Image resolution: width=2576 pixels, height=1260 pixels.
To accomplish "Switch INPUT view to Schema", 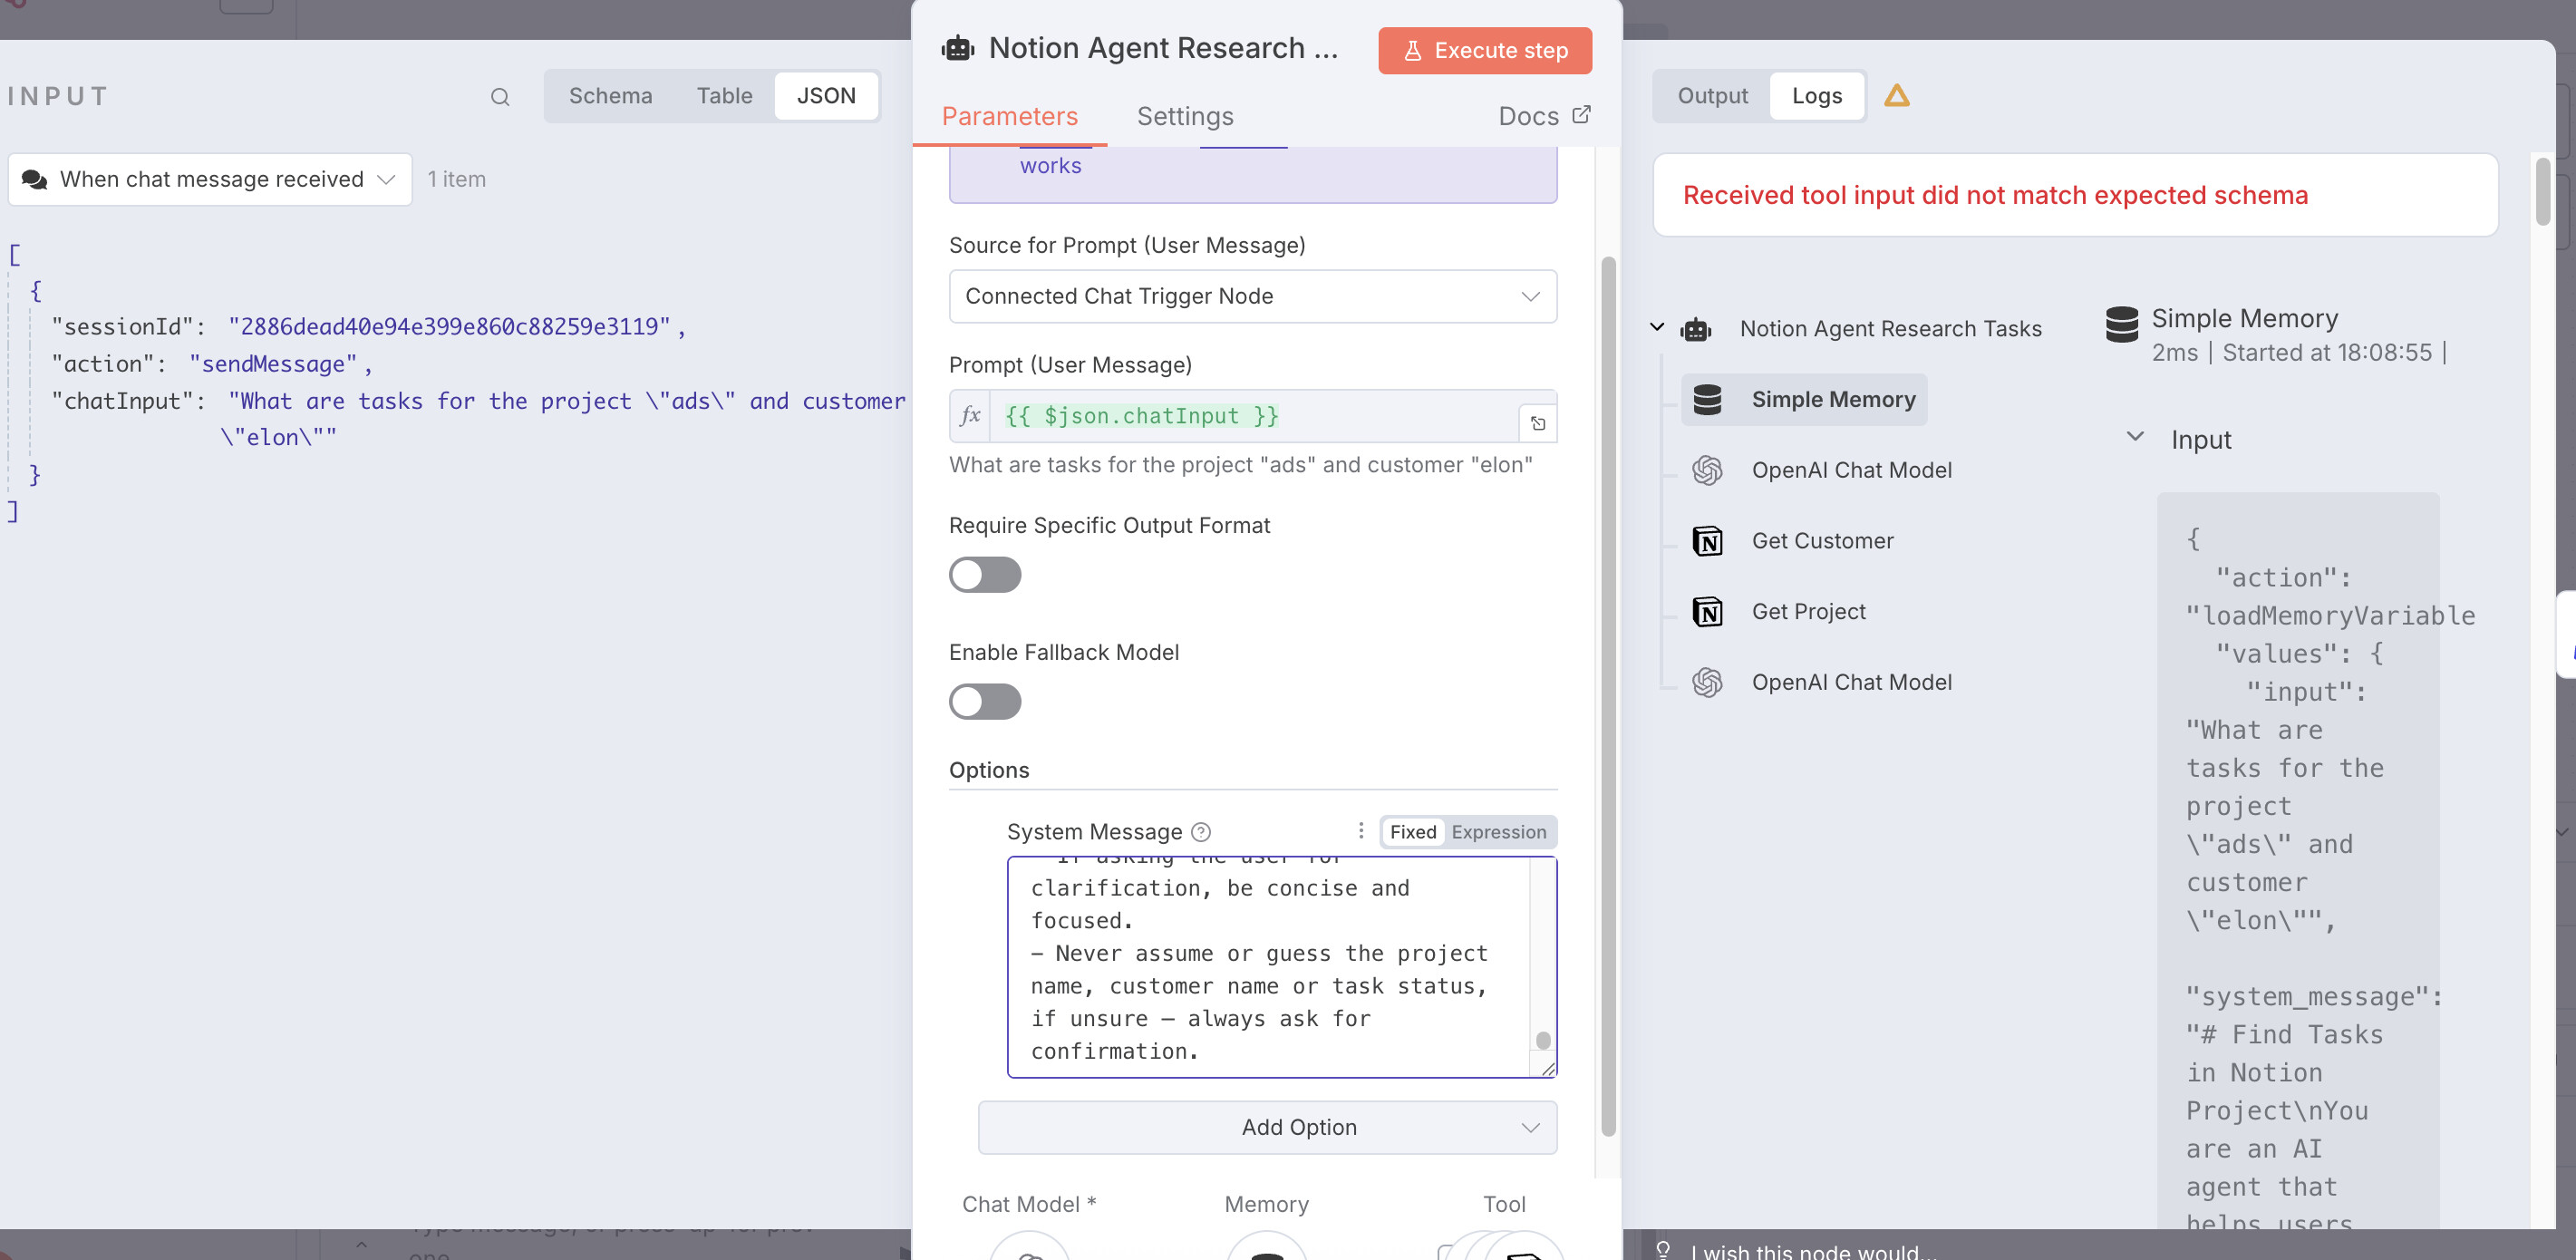I will tap(610, 96).
